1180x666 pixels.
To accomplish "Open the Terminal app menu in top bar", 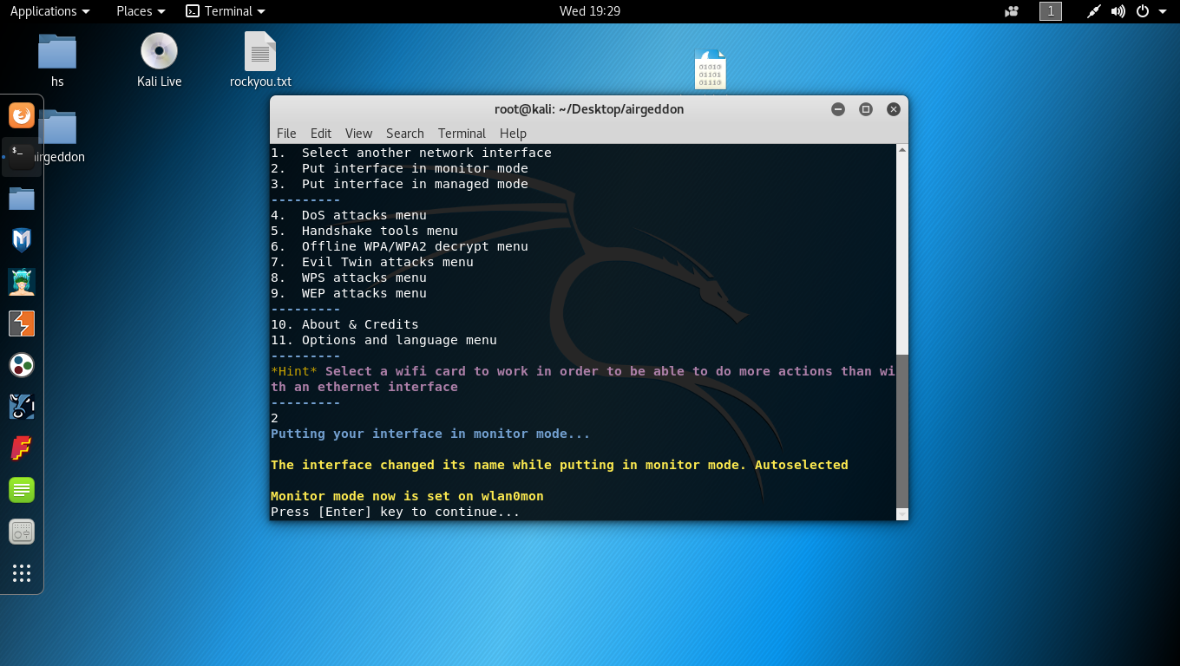I will (x=226, y=11).
